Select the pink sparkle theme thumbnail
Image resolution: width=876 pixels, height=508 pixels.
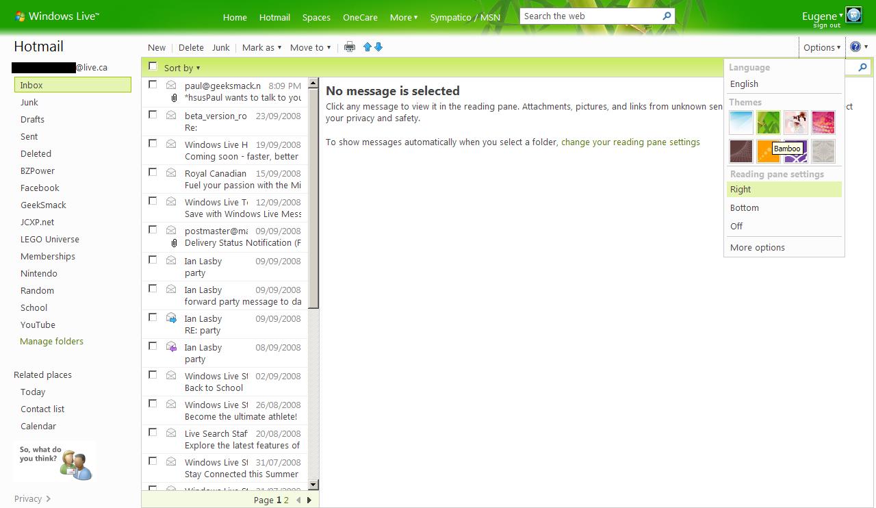pos(823,123)
